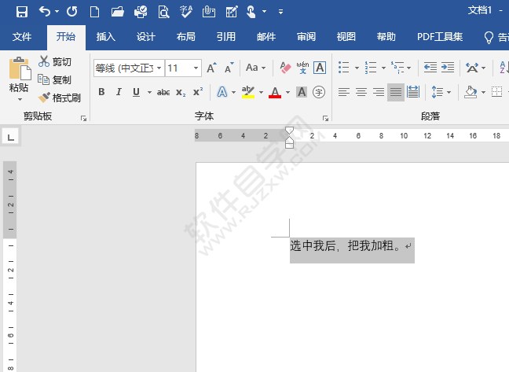This screenshot has height=372, width=509.
Task: Open Chinese layout (Asian typography) tool
Action: pos(471,68)
